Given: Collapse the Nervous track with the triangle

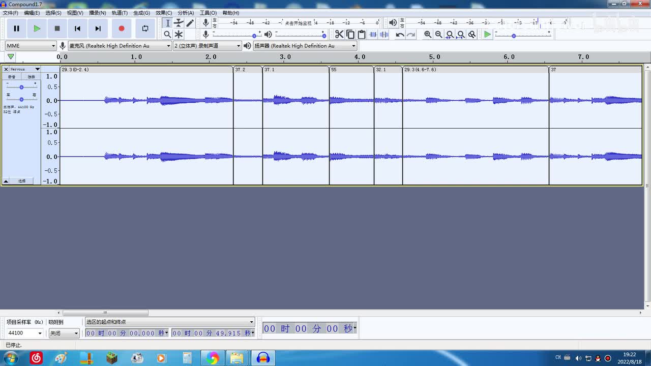Looking at the screenshot, I should click(6, 181).
